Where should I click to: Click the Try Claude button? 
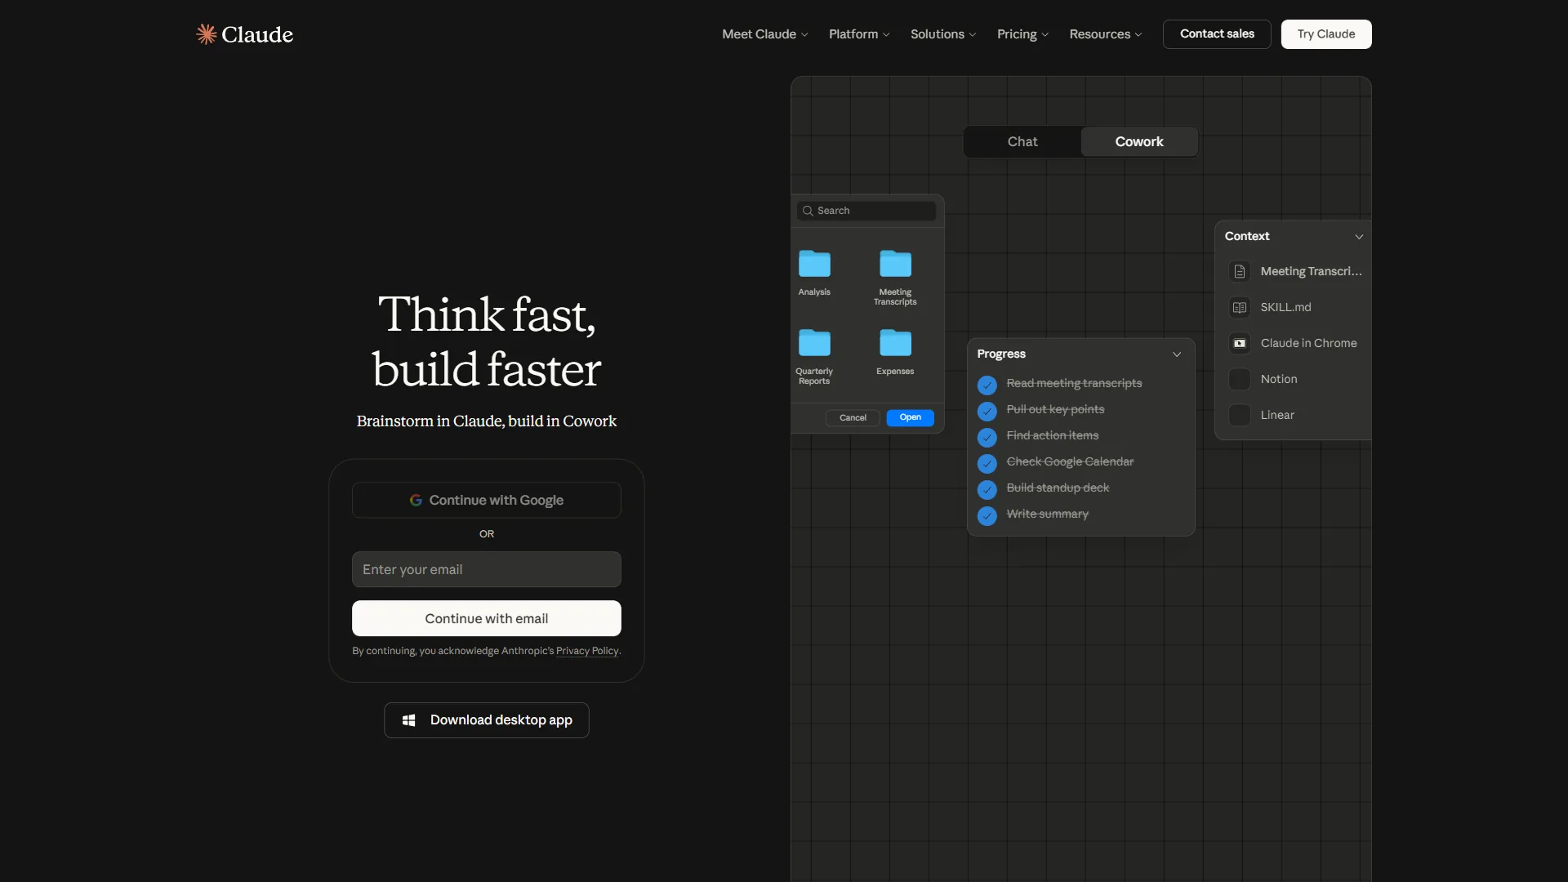(x=1326, y=33)
